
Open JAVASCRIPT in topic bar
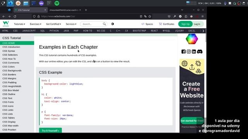click(x=29, y=31)
